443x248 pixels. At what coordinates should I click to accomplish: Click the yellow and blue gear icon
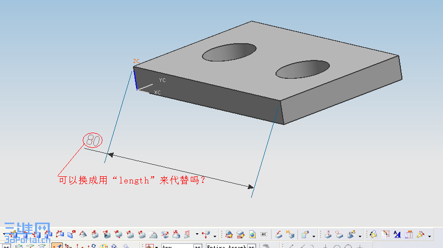tap(374, 234)
